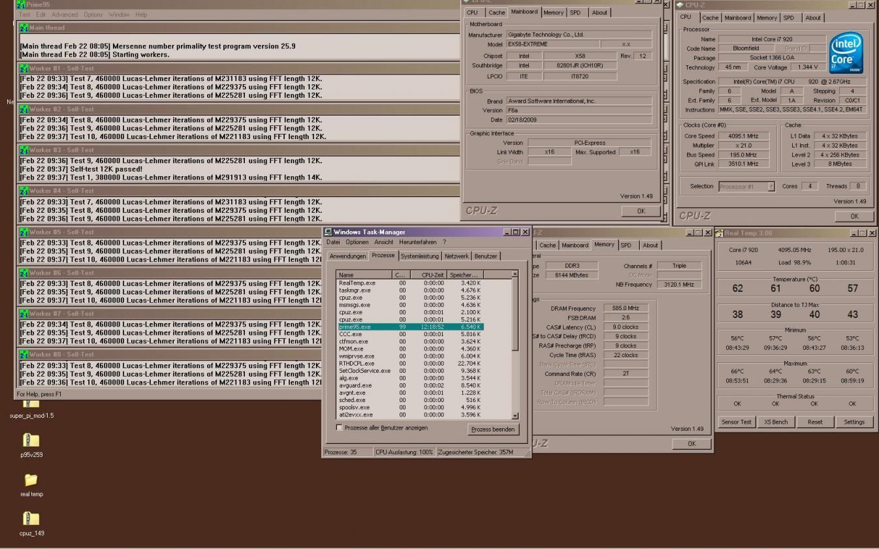Open the Test menu in Prime95
The image size is (879, 549).
pyautogui.click(x=25, y=14)
